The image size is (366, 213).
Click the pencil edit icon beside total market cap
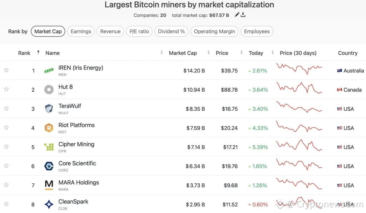(x=237, y=15)
